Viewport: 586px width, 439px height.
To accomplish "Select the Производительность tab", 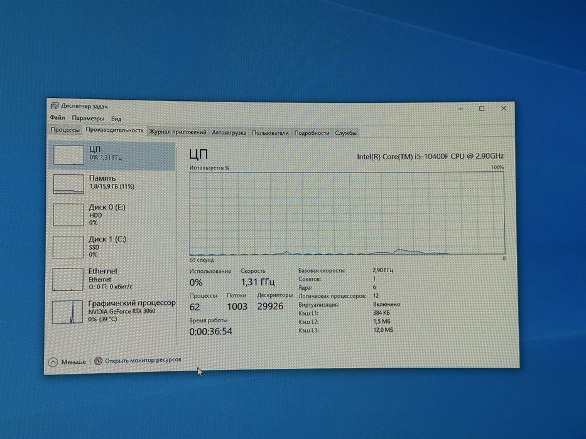I will coord(114,130).
